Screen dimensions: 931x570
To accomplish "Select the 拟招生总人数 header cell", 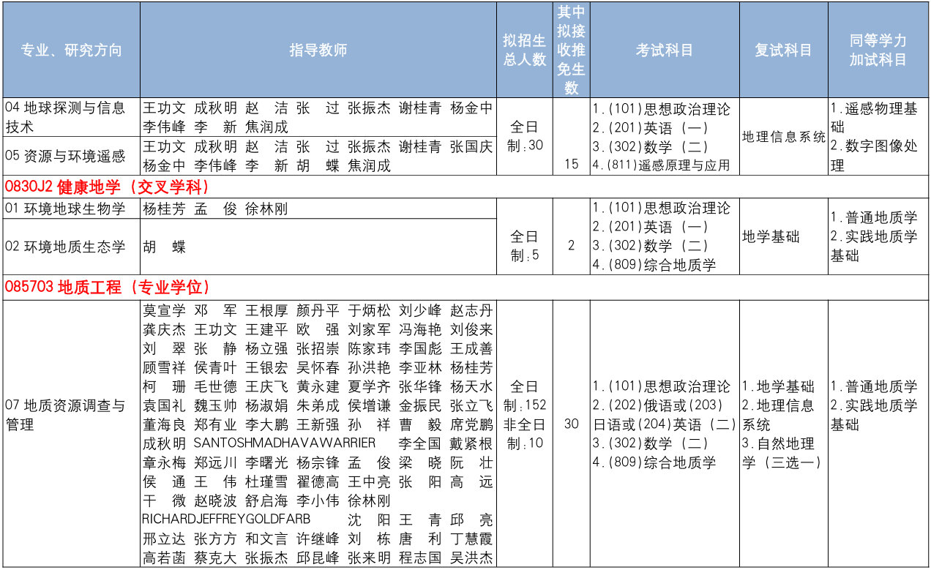I will pyautogui.click(x=524, y=50).
